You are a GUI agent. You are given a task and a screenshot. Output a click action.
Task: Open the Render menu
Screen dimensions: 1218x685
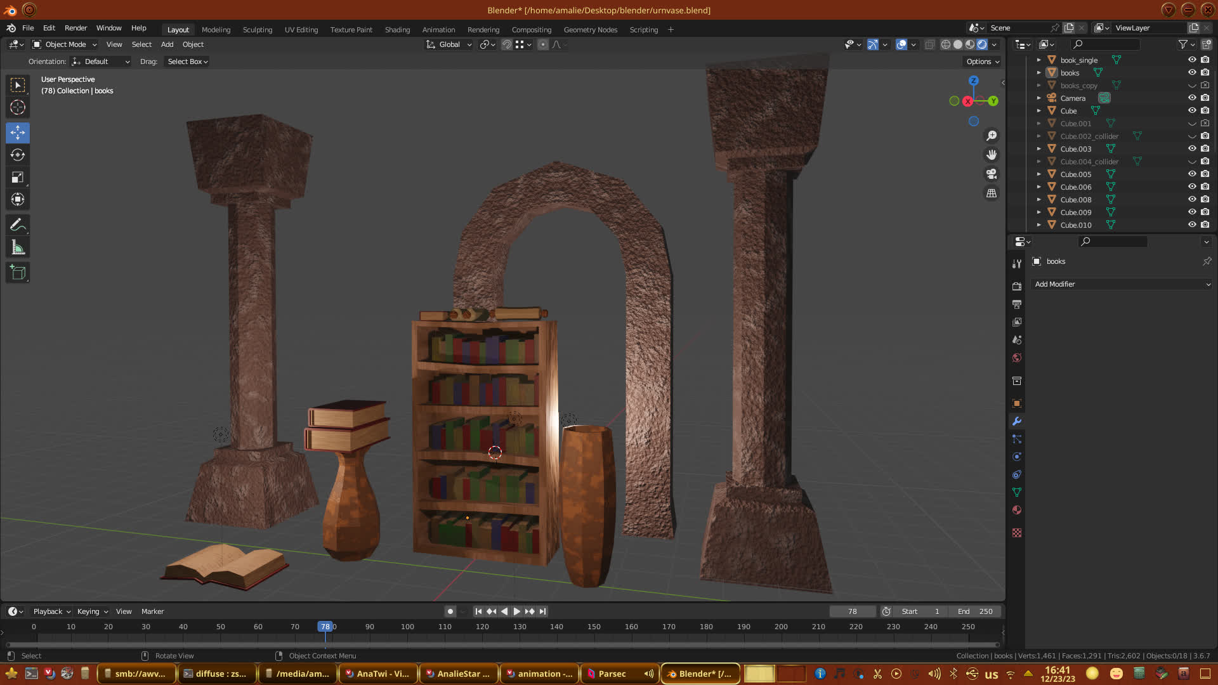pyautogui.click(x=75, y=28)
